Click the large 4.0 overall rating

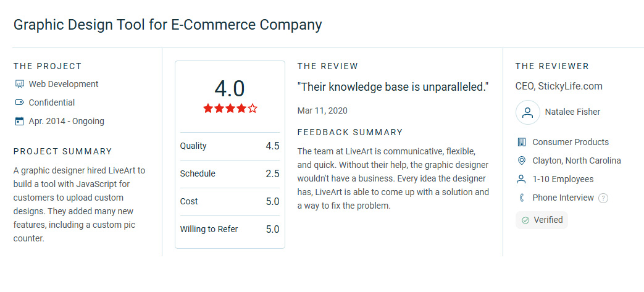pyautogui.click(x=230, y=89)
